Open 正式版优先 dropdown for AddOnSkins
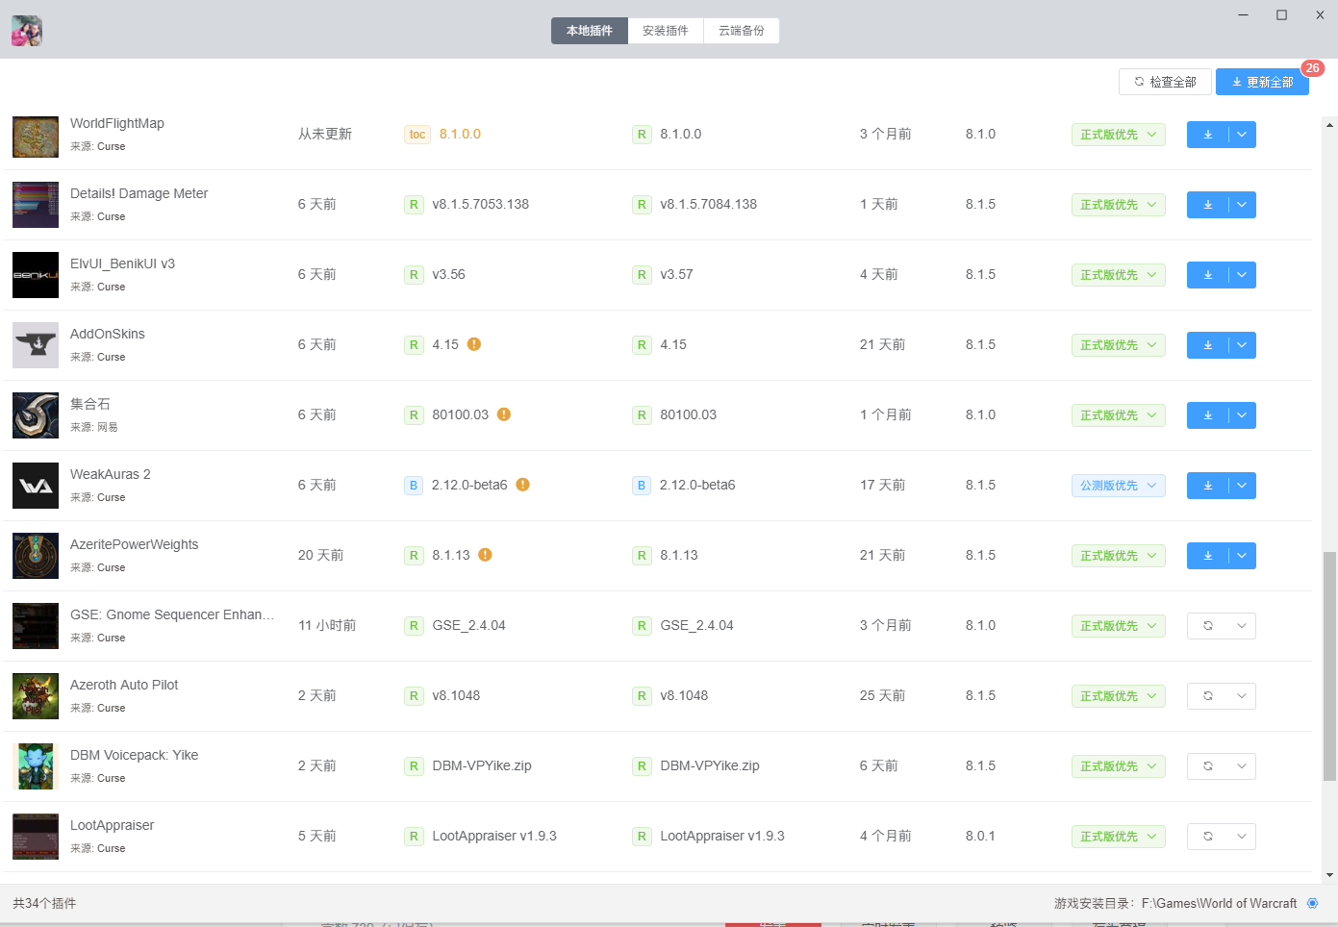The width and height of the screenshot is (1338, 927). click(x=1119, y=345)
